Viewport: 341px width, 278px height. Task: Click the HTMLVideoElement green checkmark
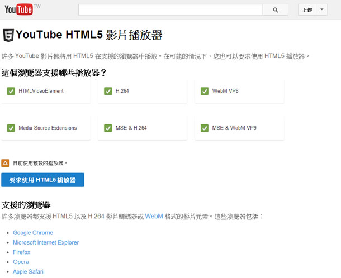tap(11, 91)
